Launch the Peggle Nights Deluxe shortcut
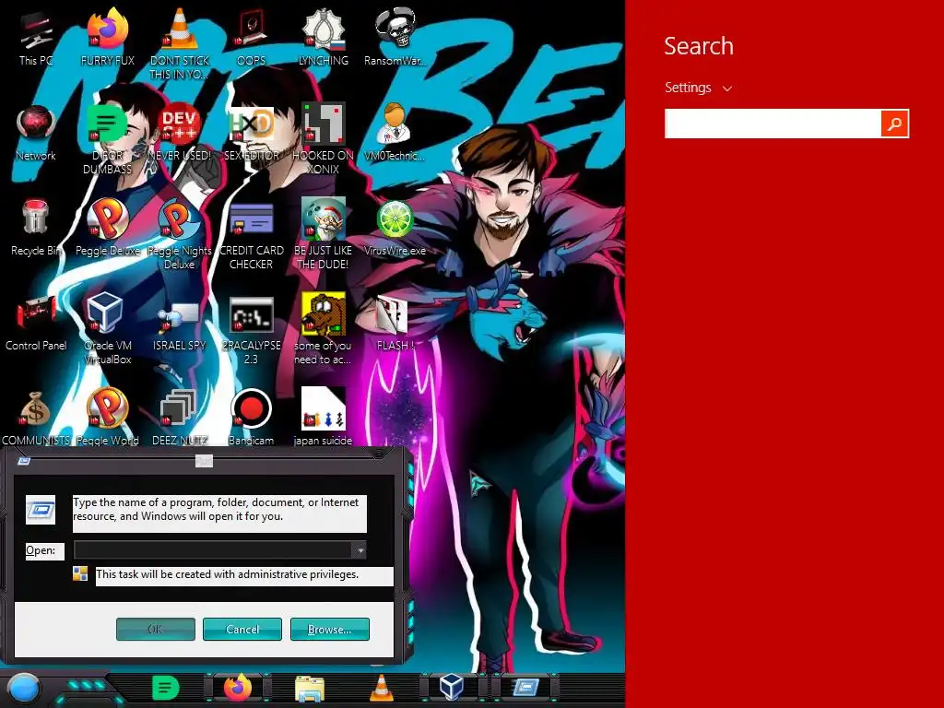Screen dimensions: 944x708 click(x=180, y=233)
